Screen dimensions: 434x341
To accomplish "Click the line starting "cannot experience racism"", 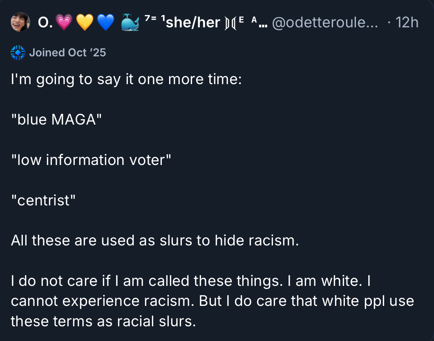I will coord(212,301).
